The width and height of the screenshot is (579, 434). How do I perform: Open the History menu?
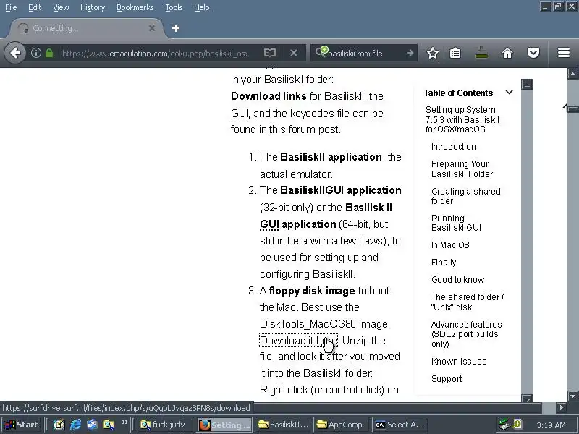coord(93,7)
